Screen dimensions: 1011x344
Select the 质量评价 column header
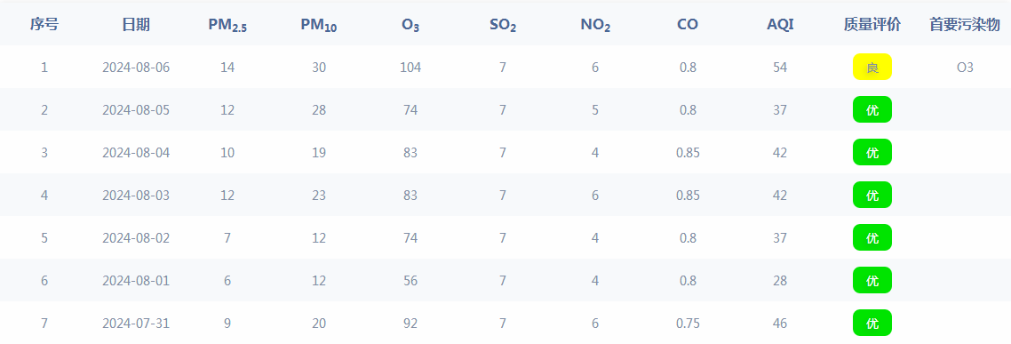[x=872, y=25]
